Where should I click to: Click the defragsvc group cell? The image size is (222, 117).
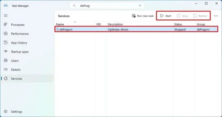pyautogui.click(x=203, y=30)
